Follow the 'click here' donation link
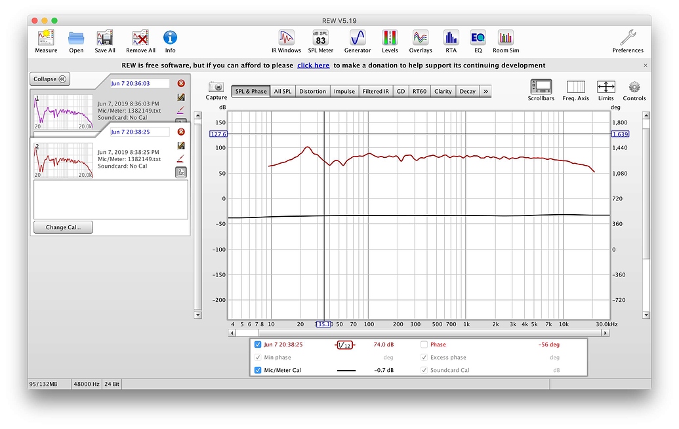679x429 pixels. (313, 65)
